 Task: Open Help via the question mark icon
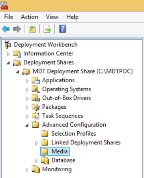[63, 29]
